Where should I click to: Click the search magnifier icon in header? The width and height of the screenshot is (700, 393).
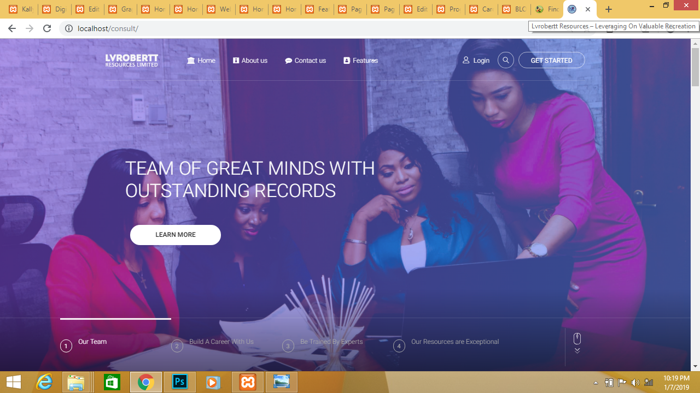[x=506, y=60]
